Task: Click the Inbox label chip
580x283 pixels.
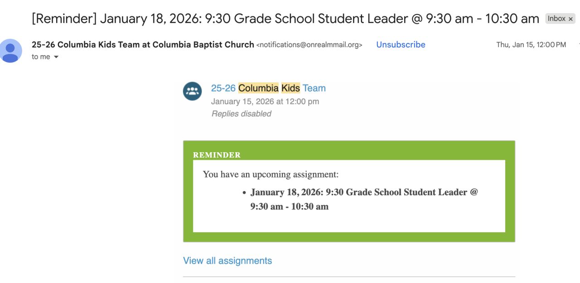Action: pyautogui.click(x=557, y=19)
